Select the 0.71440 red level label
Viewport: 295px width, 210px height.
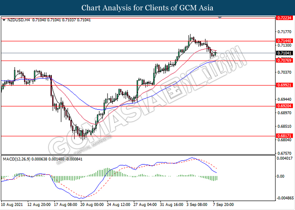[284, 41]
